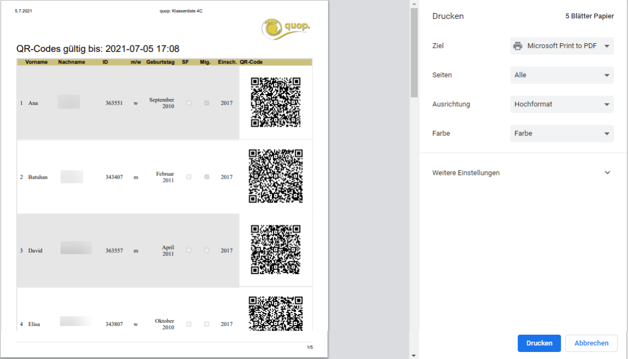The image size is (628, 359).
Task: Toggle the SF checkbox in Ana's row
Action: 188,103
